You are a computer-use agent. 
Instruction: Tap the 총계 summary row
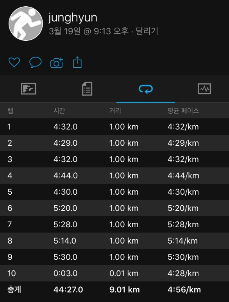pos(114,289)
